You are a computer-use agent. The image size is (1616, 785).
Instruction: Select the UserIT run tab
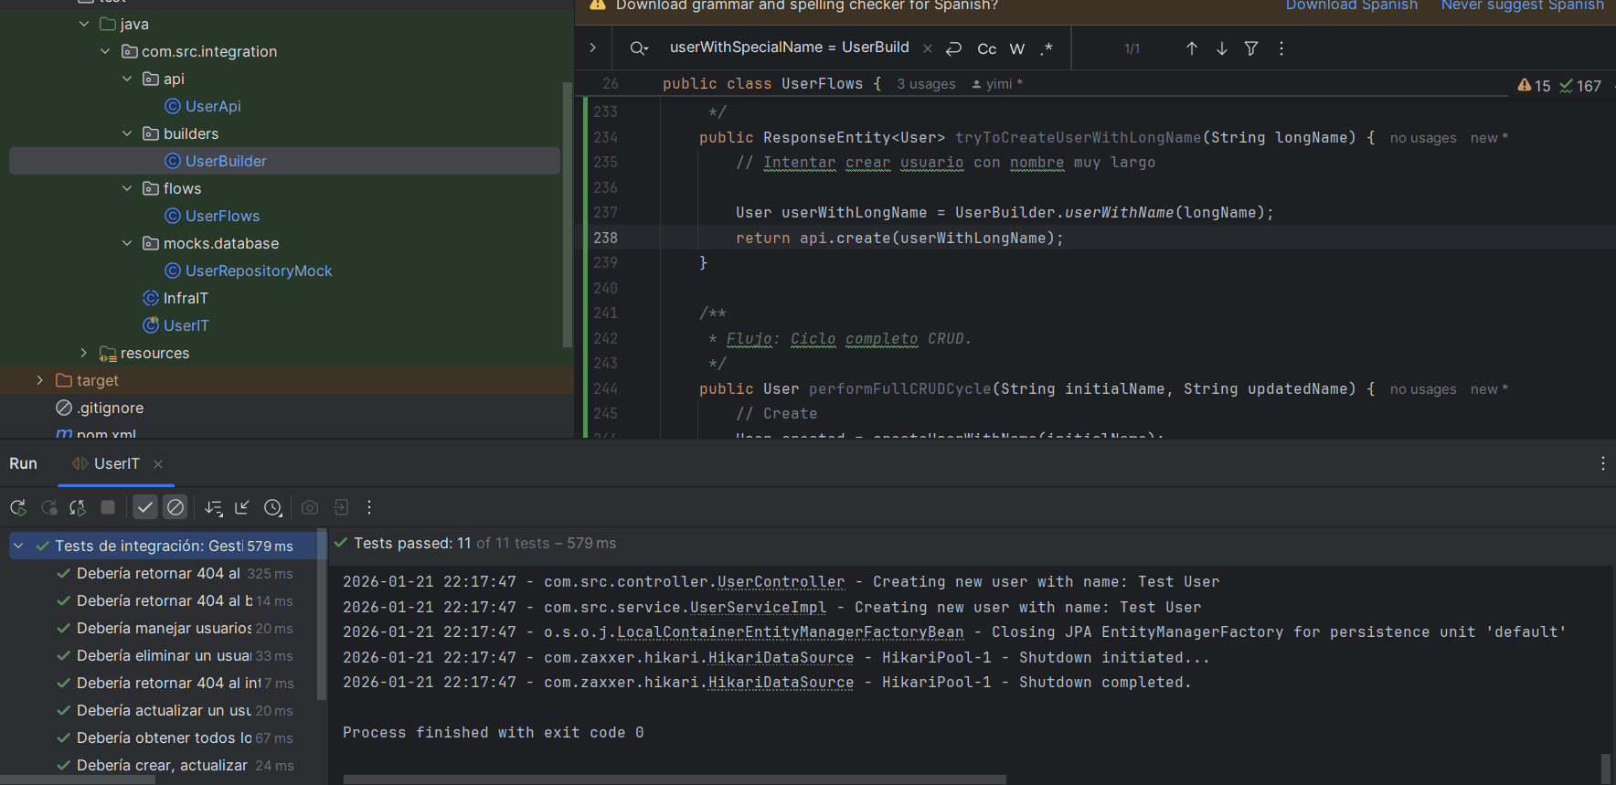pos(116,463)
